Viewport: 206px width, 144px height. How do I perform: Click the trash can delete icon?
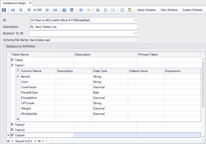click(72, 10)
